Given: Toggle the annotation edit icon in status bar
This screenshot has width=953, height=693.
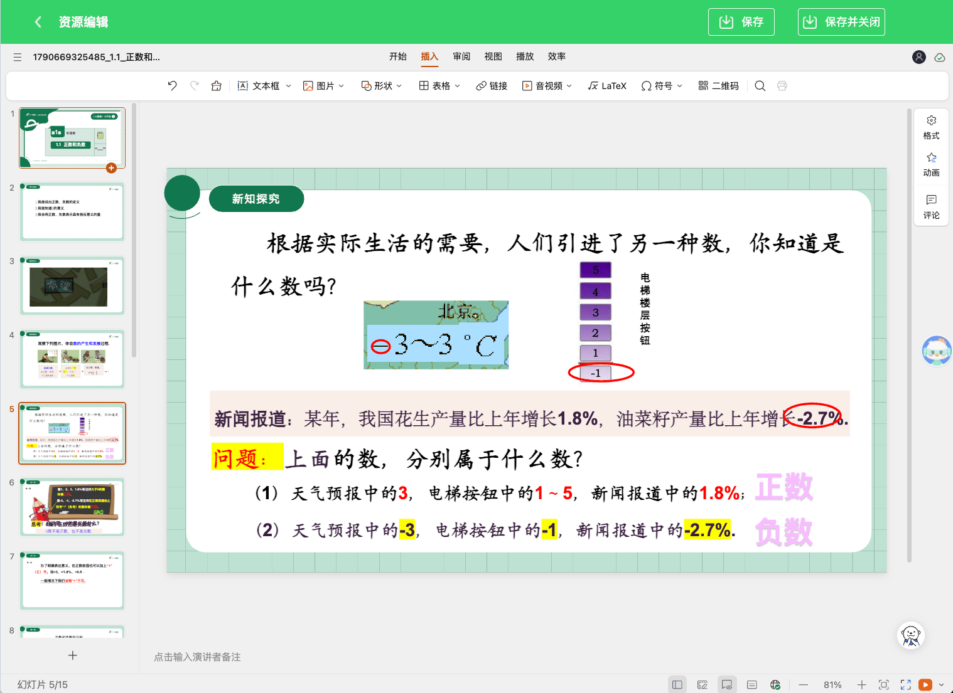Looking at the screenshot, I should pos(703,685).
